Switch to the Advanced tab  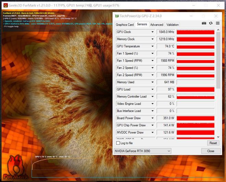pyautogui.click(x=157, y=25)
